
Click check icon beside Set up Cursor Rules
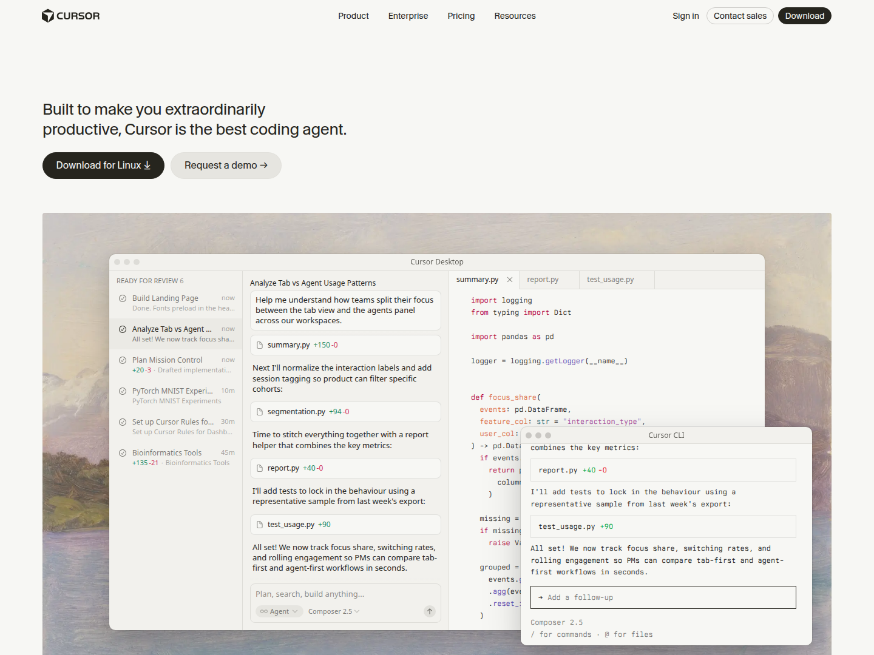coord(123,422)
